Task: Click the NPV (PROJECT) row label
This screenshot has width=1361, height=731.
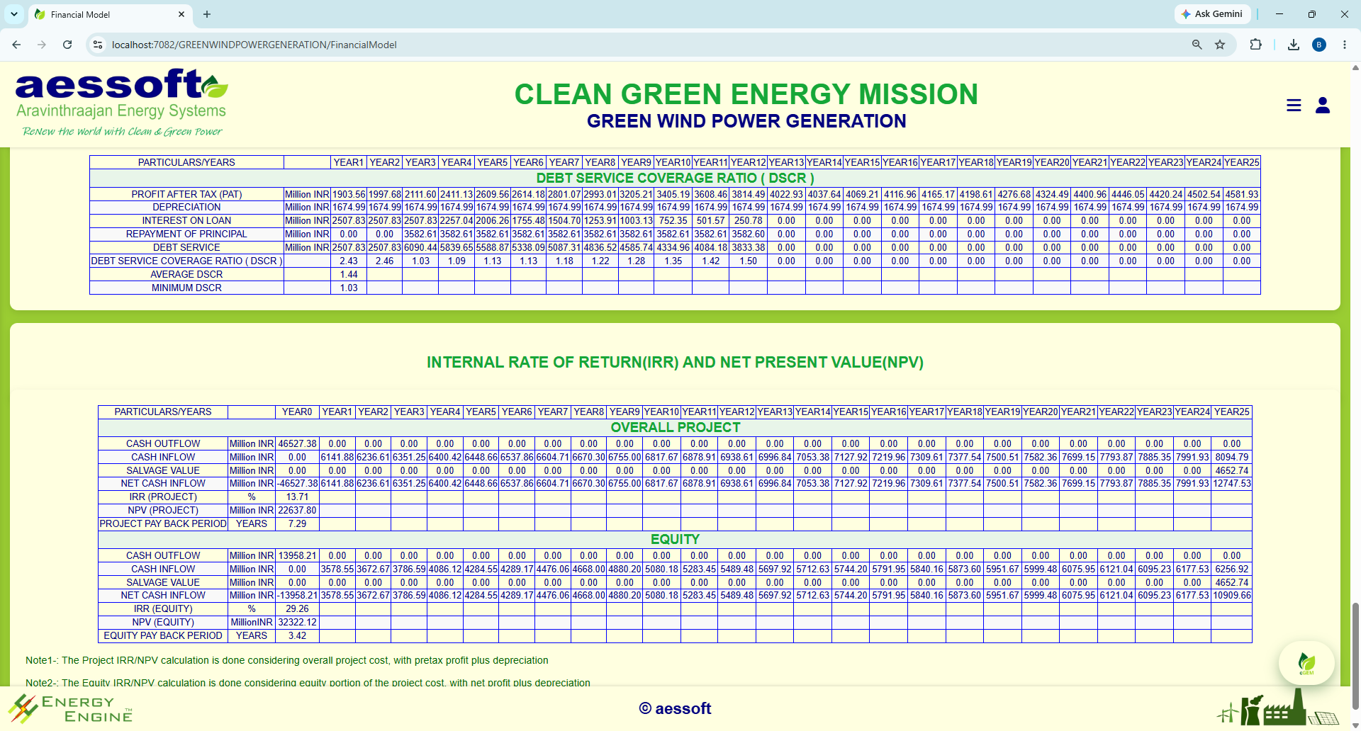Action: (x=163, y=510)
